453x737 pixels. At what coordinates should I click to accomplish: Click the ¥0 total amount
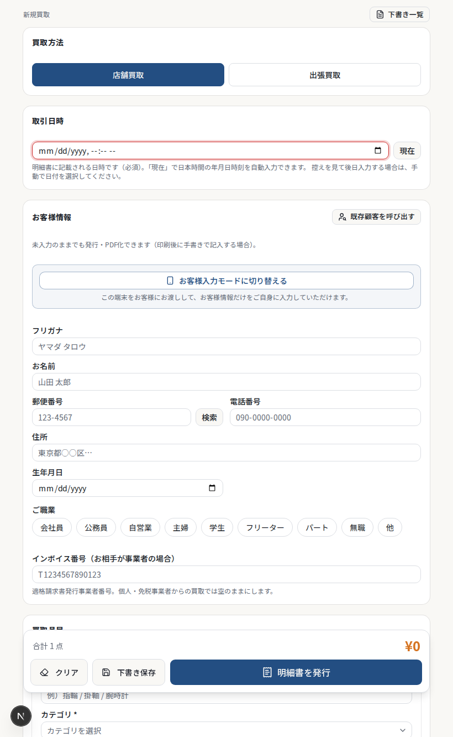click(413, 646)
